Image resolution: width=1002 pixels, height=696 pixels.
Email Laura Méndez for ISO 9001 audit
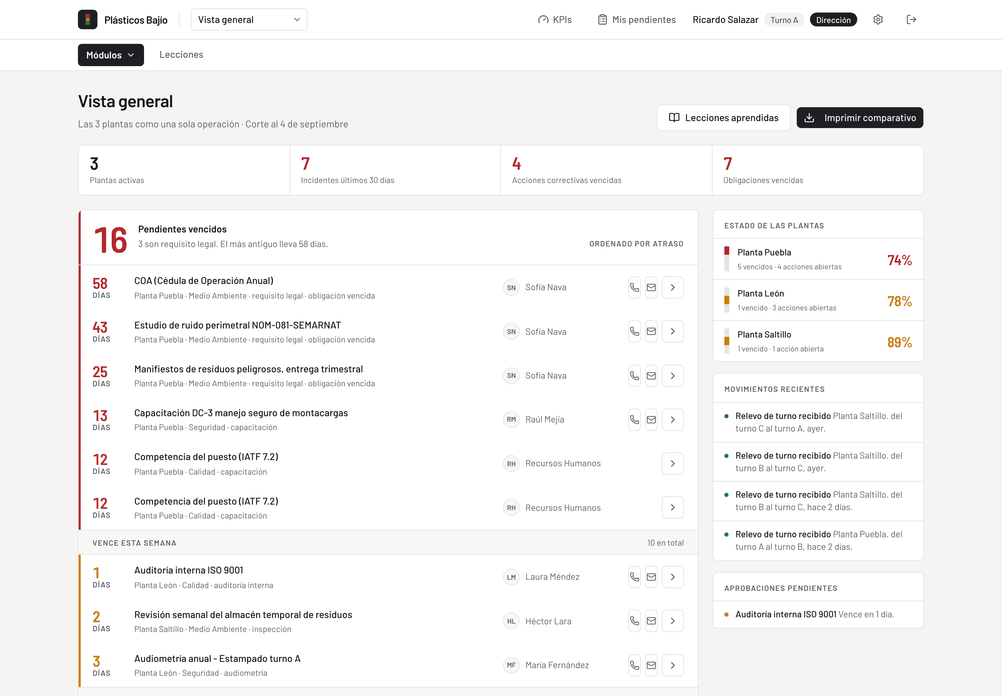(x=651, y=577)
